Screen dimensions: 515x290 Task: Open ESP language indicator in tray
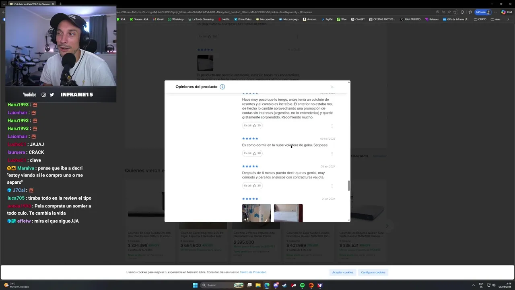[481, 285]
